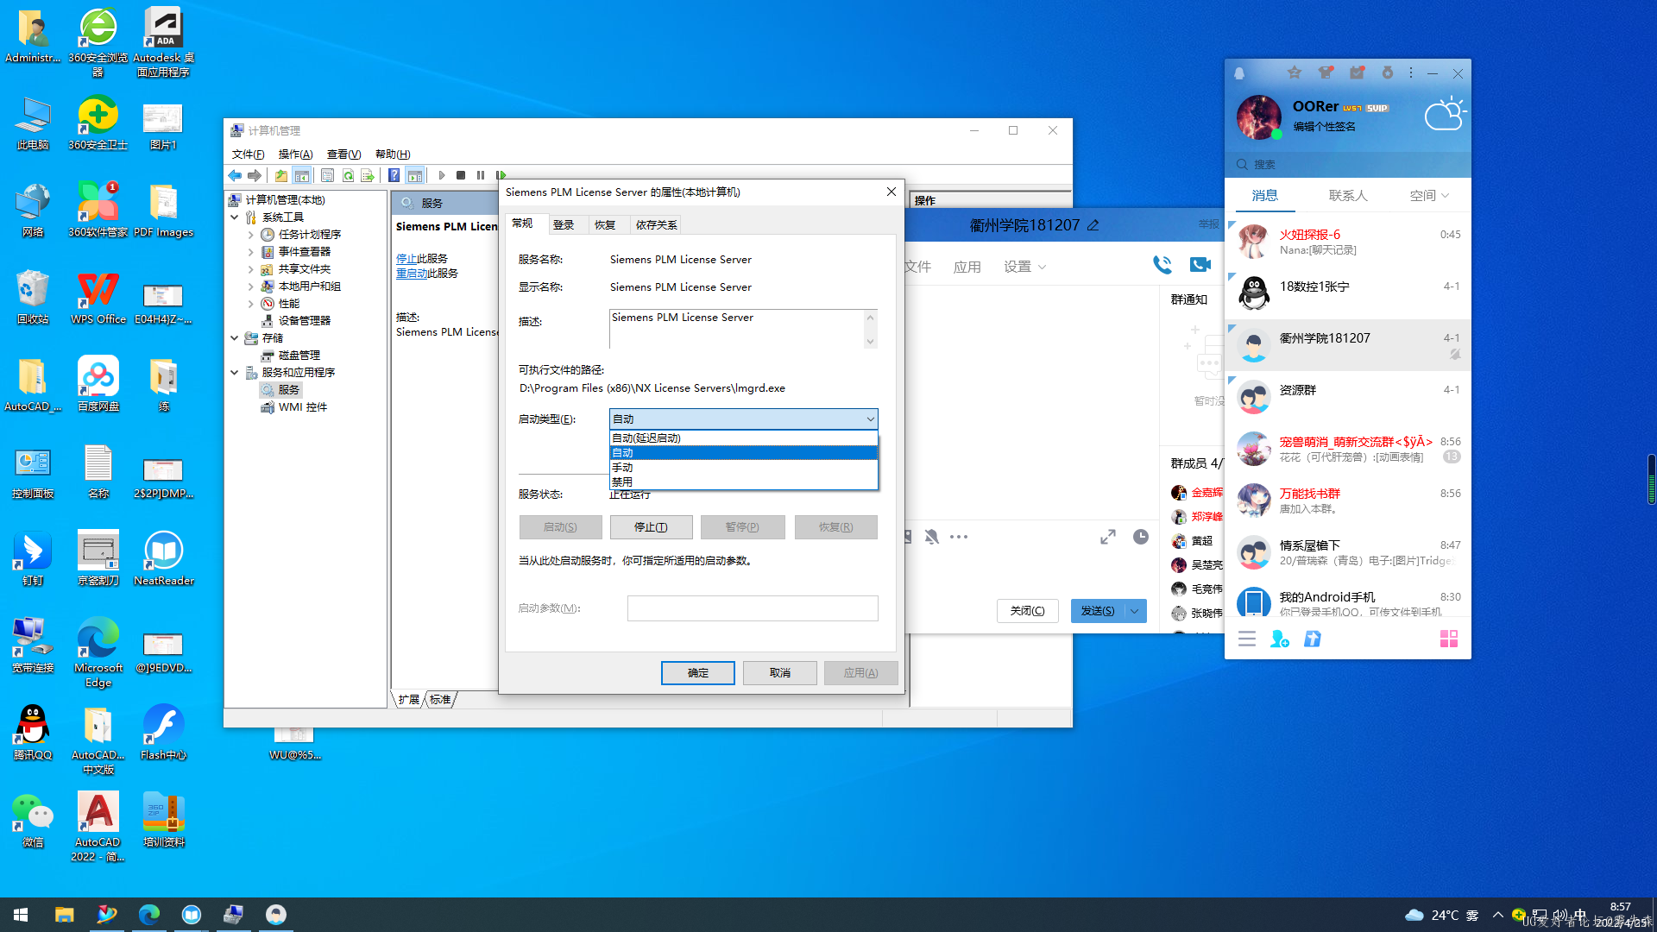Open Microsoft Edge on the taskbar
Image resolution: width=1657 pixels, height=932 pixels.
pyautogui.click(x=148, y=915)
